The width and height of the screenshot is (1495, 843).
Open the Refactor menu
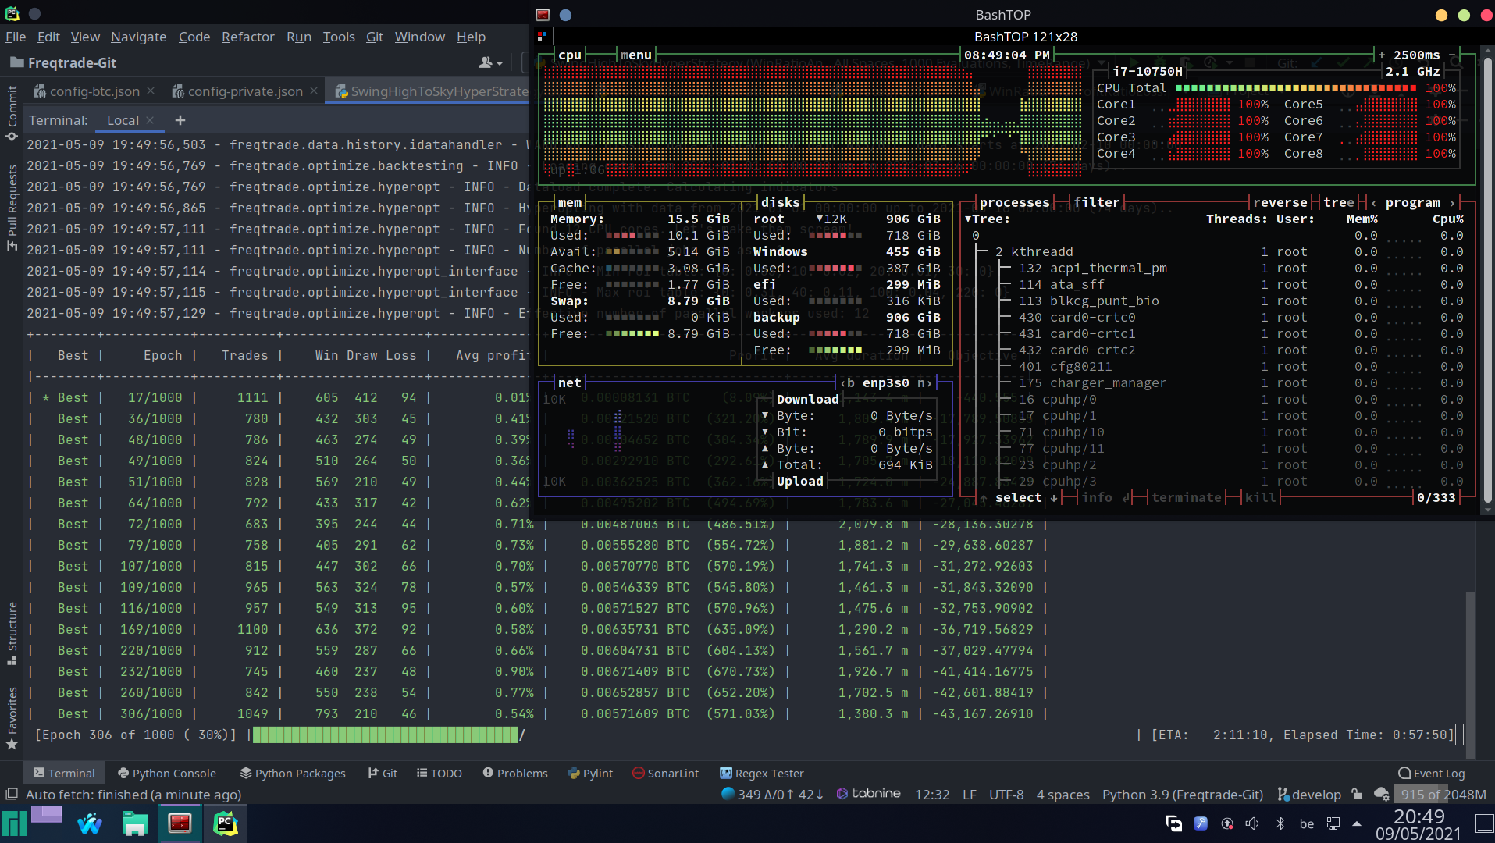pyautogui.click(x=247, y=37)
